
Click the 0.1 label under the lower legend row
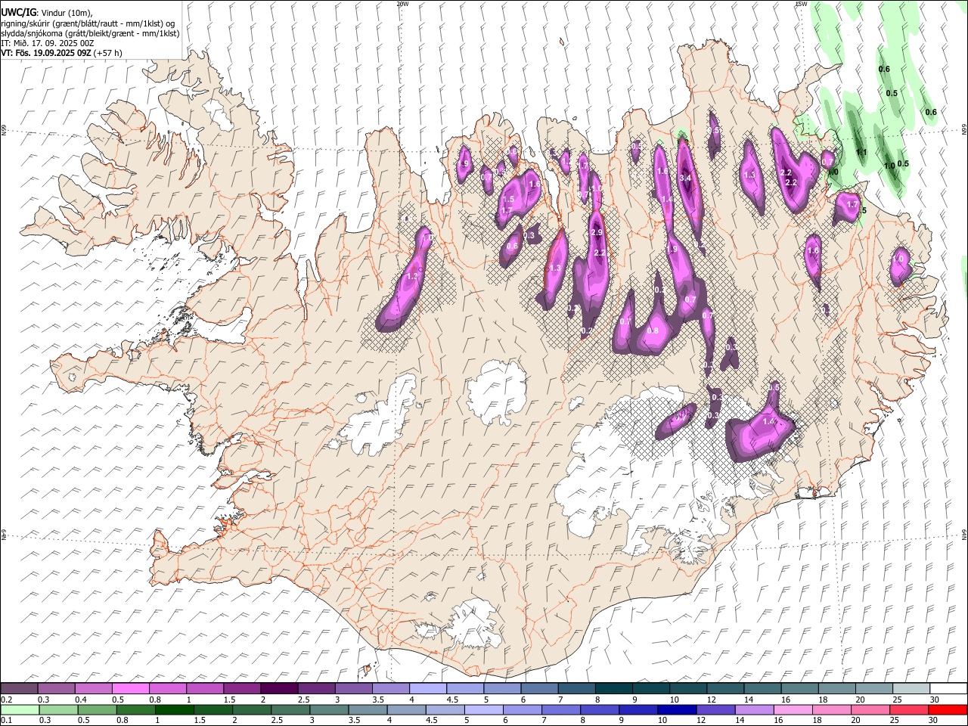click(6, 720)
